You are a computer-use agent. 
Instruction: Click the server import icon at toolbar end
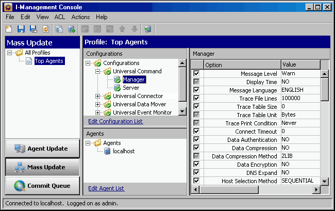148,29
